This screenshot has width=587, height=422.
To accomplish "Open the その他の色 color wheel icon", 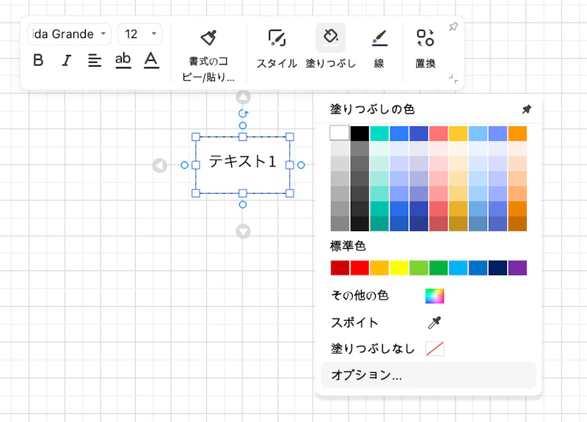I will pos(435,297).
